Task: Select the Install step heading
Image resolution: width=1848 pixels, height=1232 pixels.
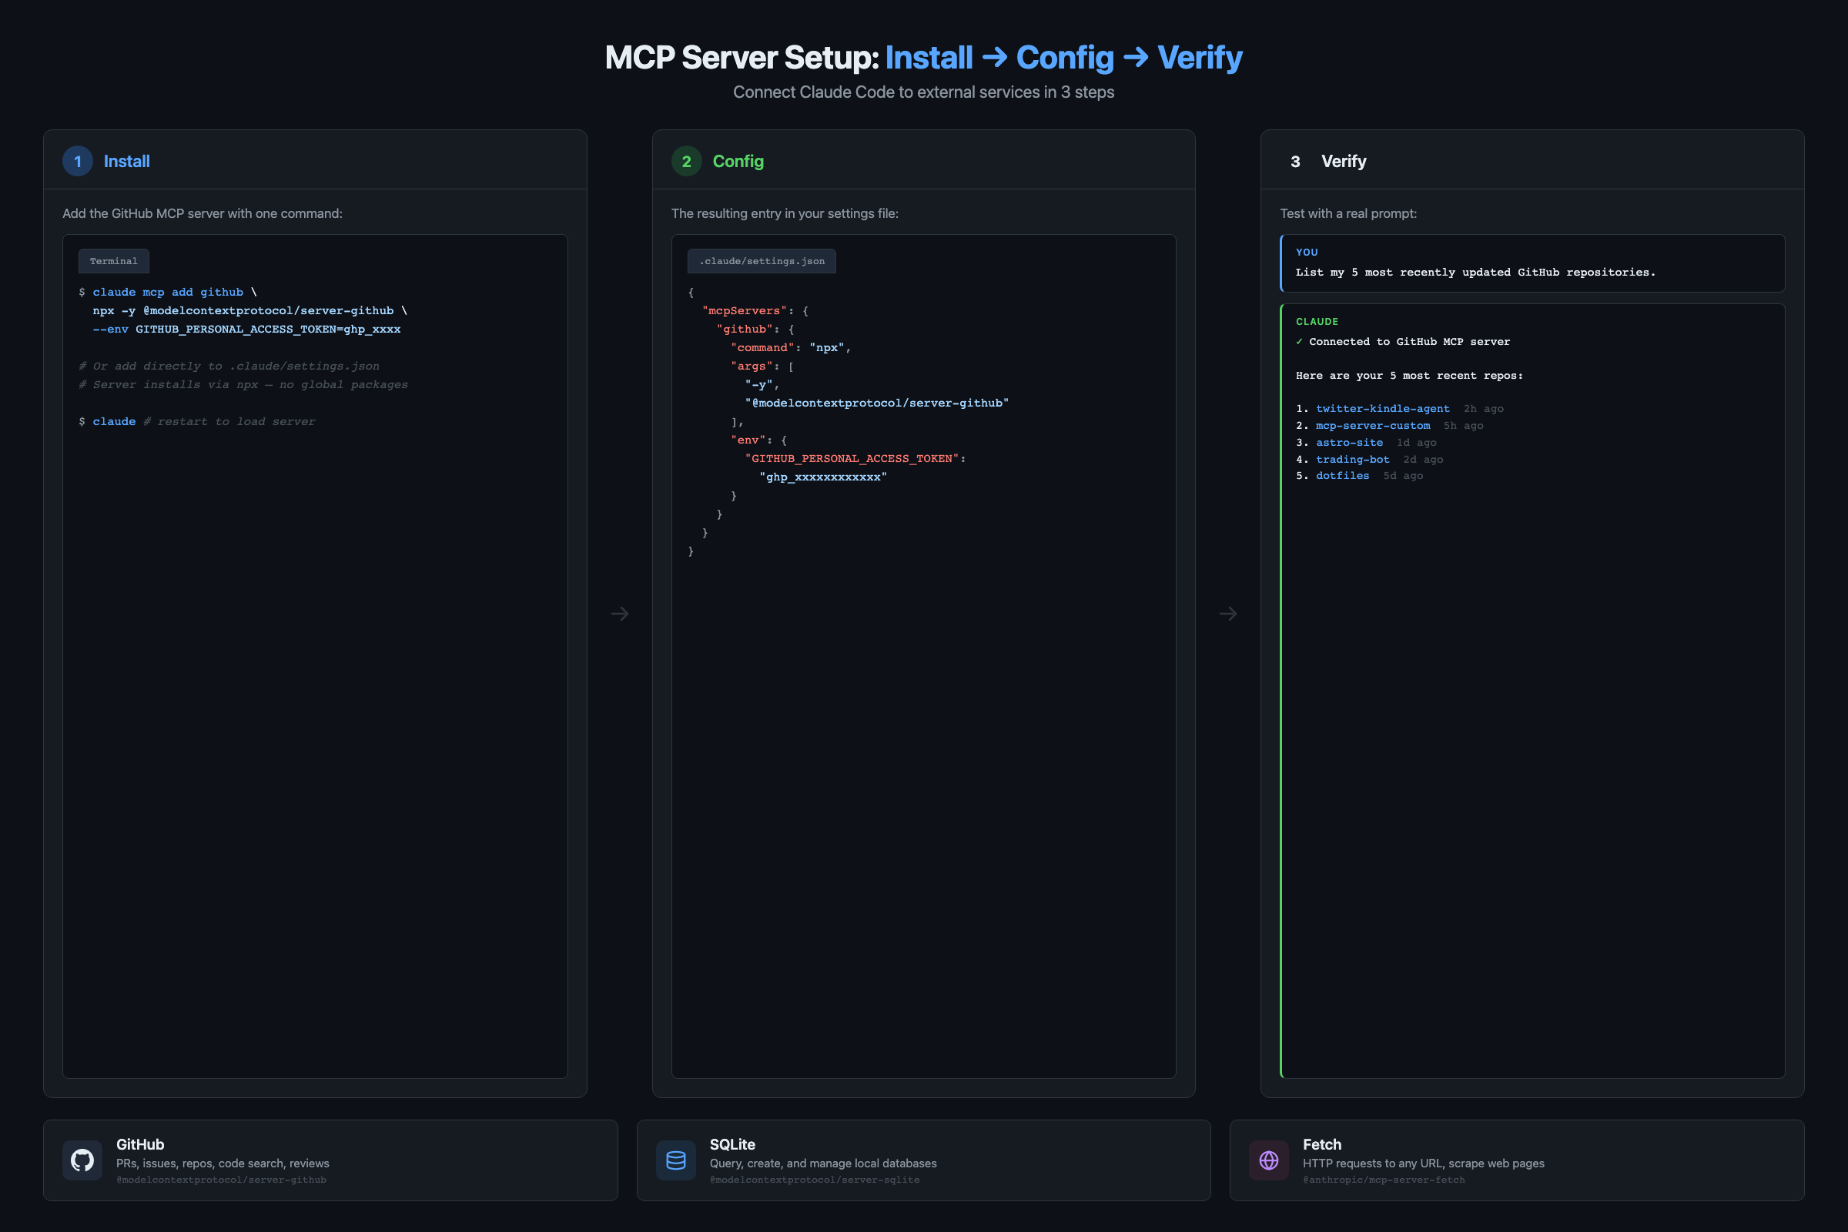Action: [126, 161]
